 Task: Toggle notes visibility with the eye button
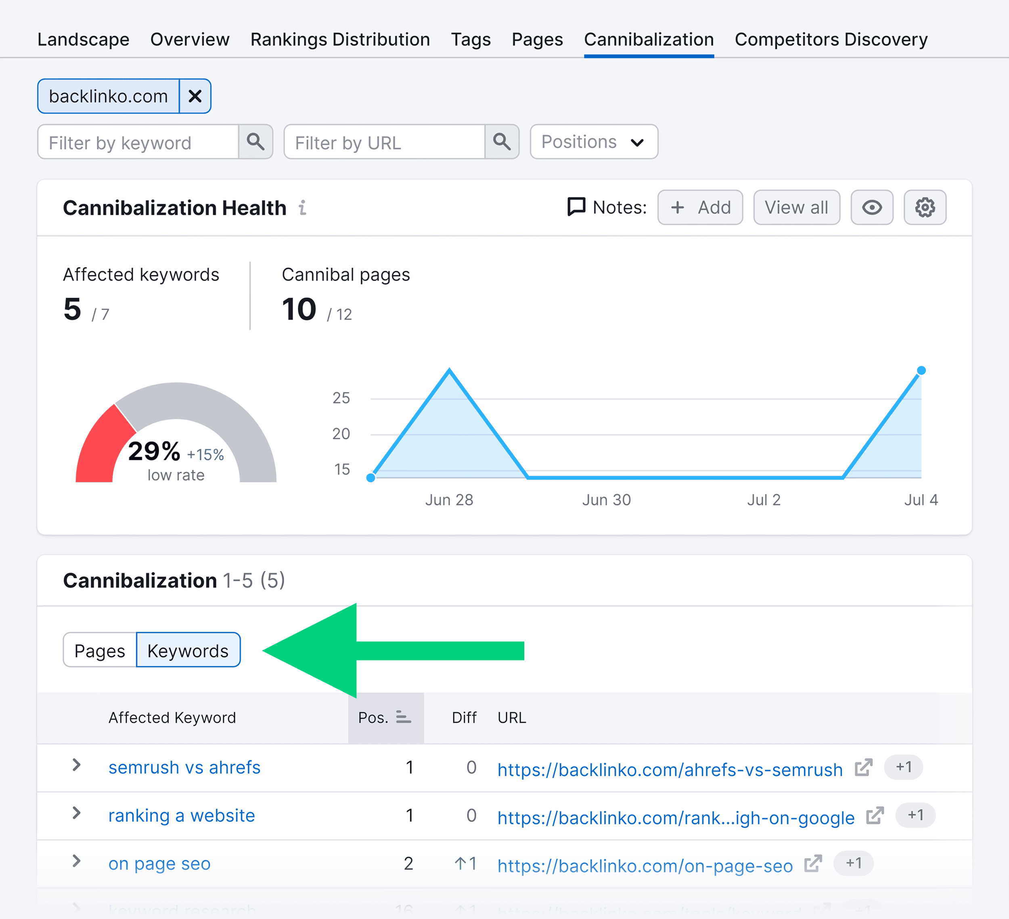tap(872, 207)
